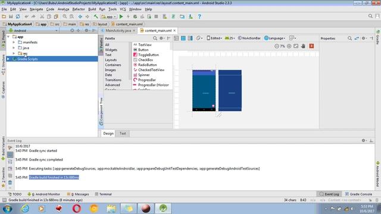Toggle the Component Tree side tab
Viewport: 381px width, 214px height.
click(x=101, y=111)
